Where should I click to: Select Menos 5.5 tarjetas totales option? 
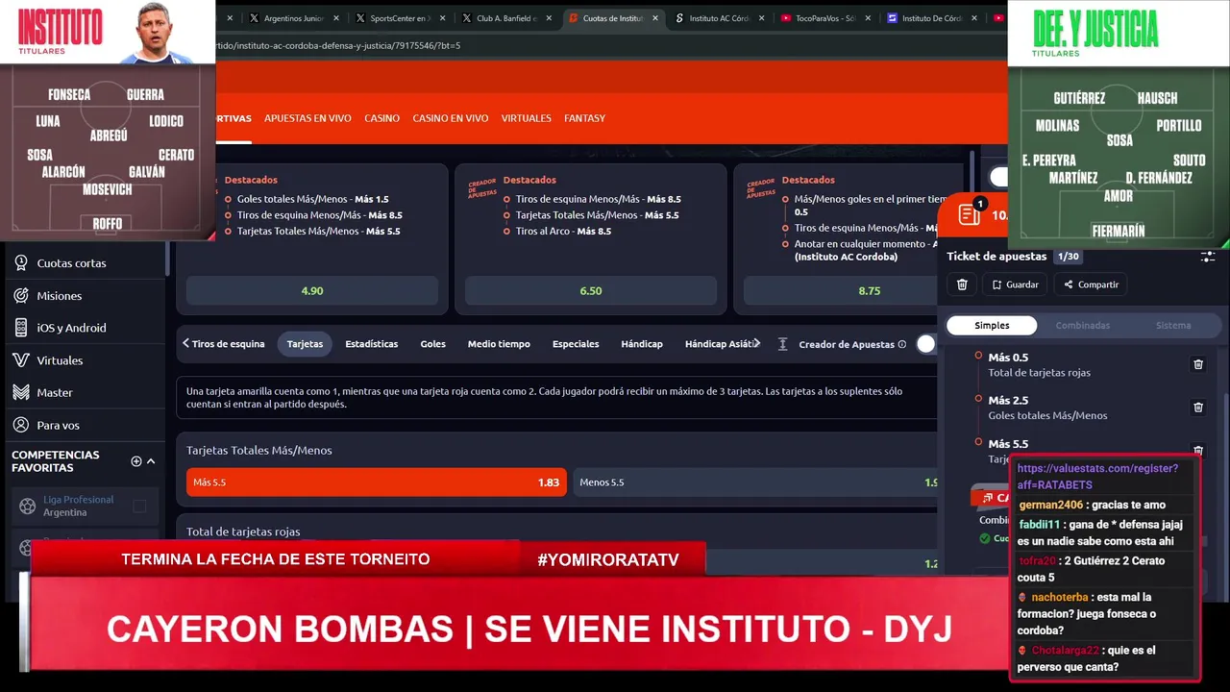[x=755, y=482]
